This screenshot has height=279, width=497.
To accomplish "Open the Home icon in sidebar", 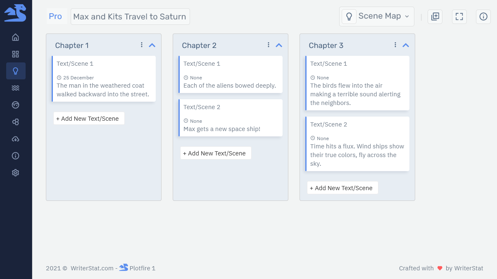I will tap(16, 37).
